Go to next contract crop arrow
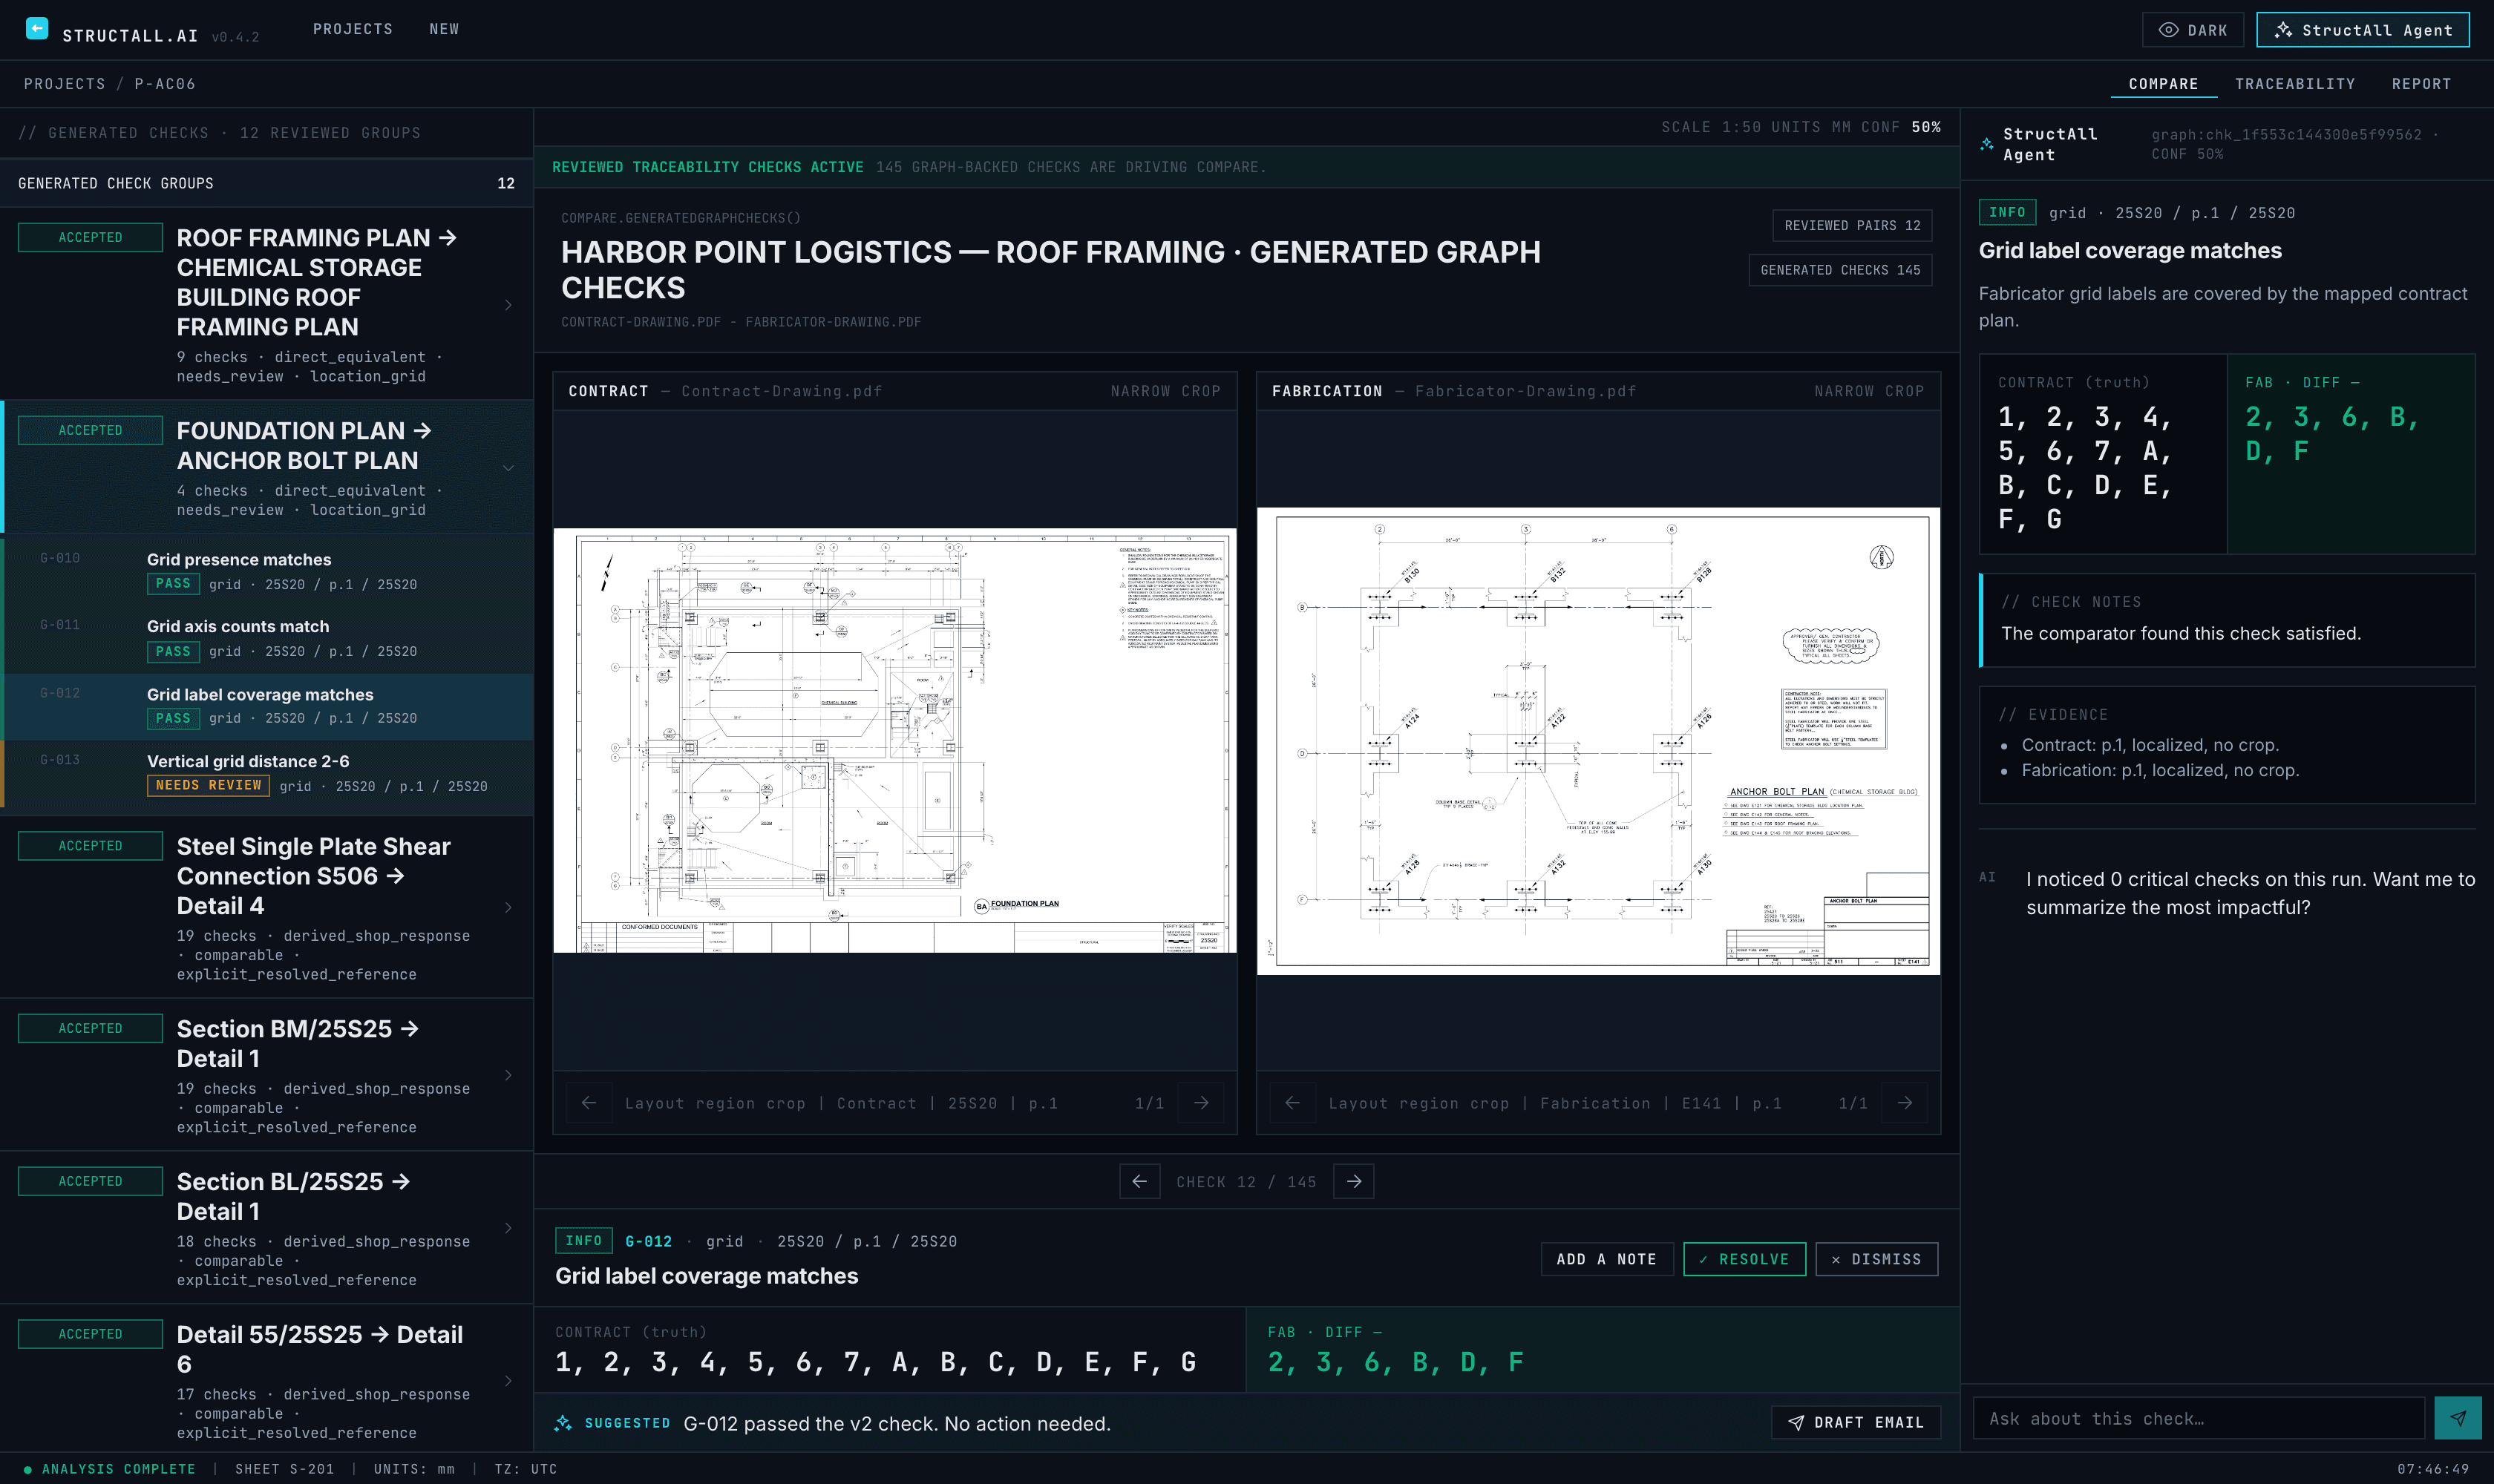 1202,1103
